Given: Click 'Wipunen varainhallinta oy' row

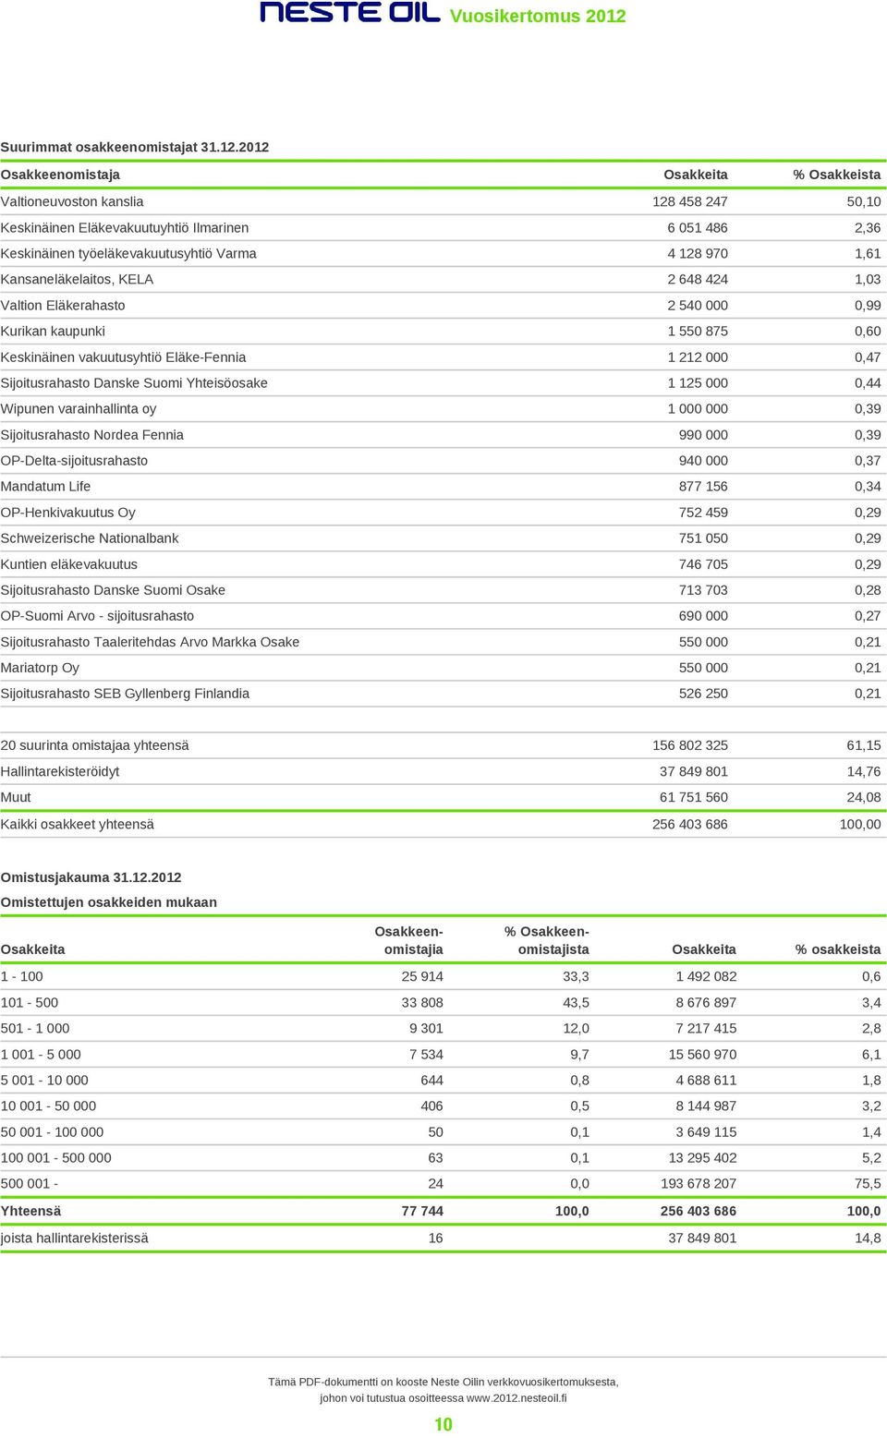Looking at the screenshot, I should (x=443, y=408).
